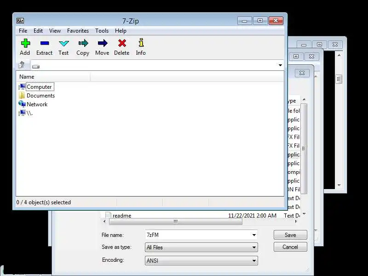The image size is (368, 276).
Task: Click up arrow in rear window scrollbar
Action: click(339, 55)
